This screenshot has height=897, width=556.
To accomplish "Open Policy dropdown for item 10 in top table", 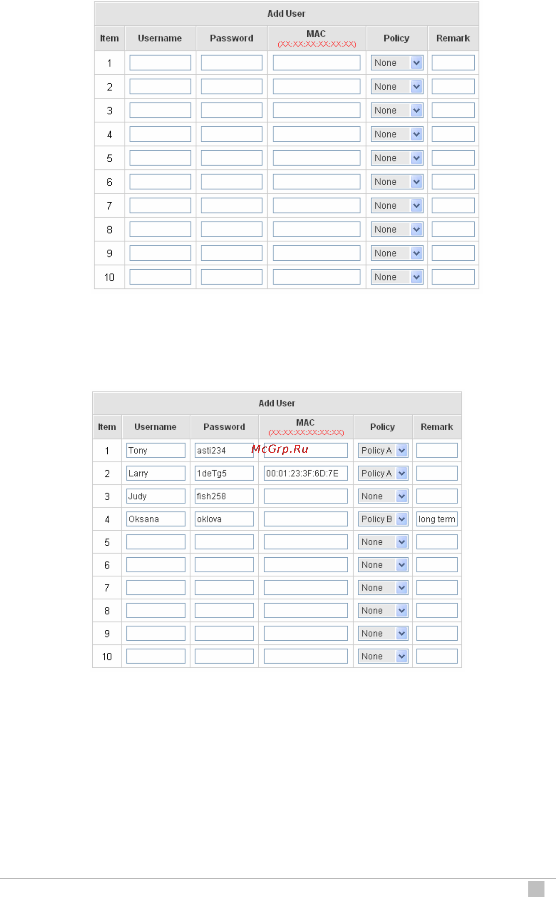I will coord(397,277).
